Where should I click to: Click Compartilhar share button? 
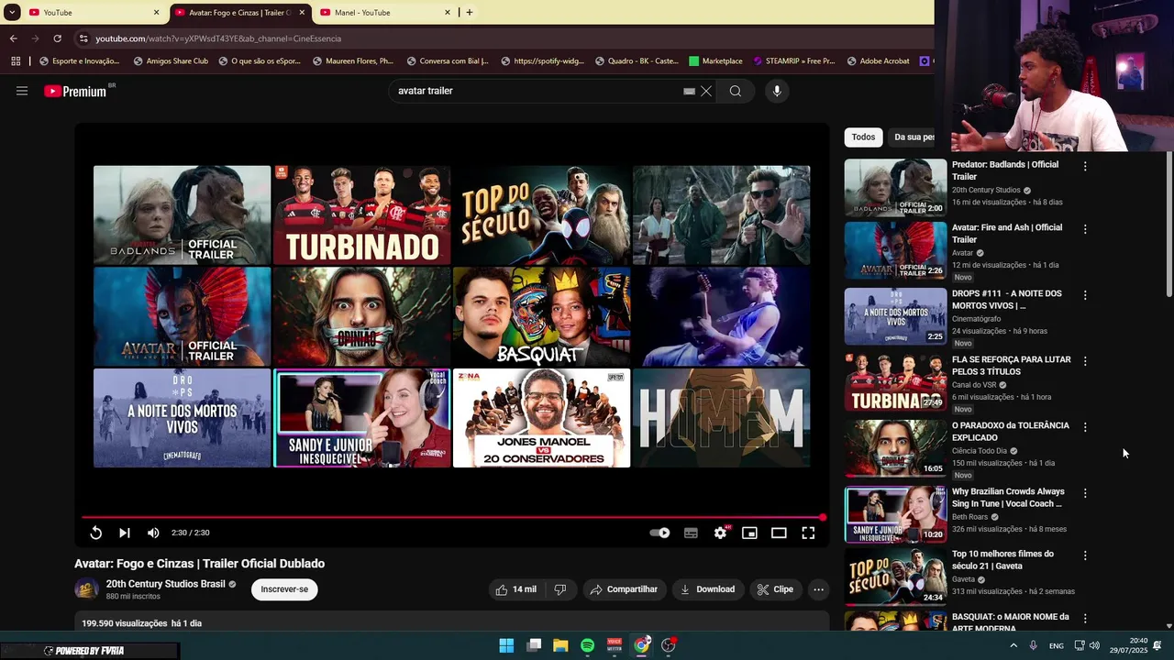pos(624,589)
